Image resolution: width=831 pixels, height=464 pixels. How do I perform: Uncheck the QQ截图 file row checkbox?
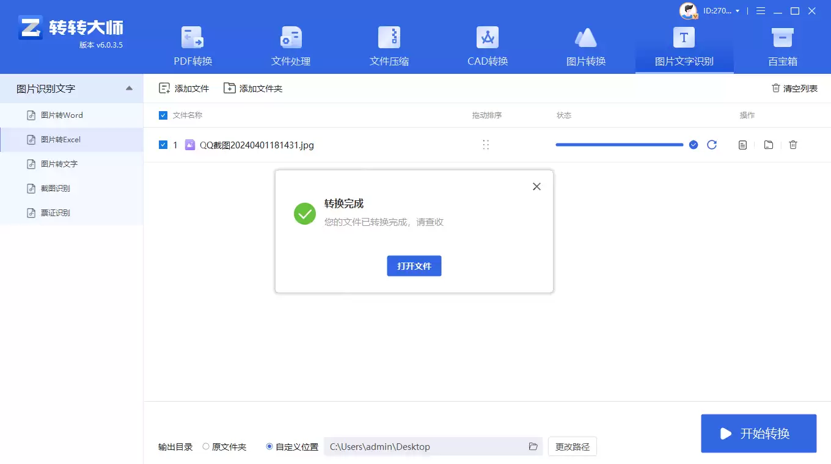click(163, 145)
